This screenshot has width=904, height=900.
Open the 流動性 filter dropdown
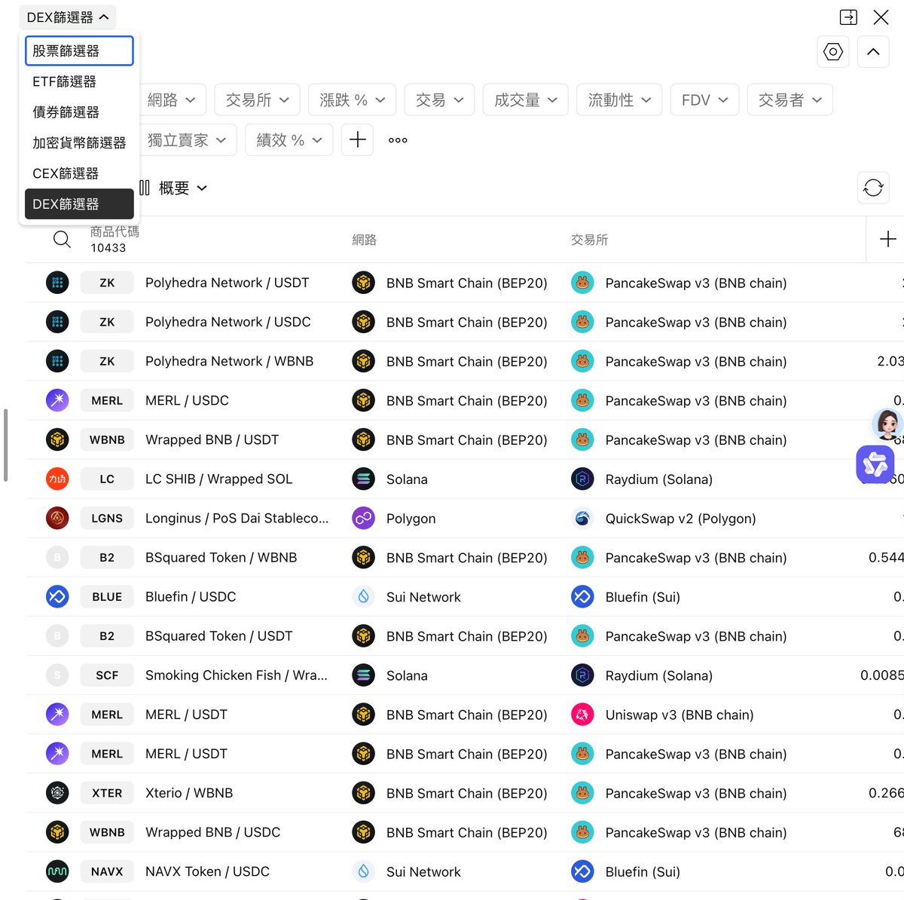point(619,99)
